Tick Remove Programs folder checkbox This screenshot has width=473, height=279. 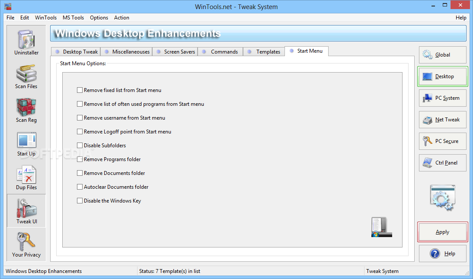(80, 159)
